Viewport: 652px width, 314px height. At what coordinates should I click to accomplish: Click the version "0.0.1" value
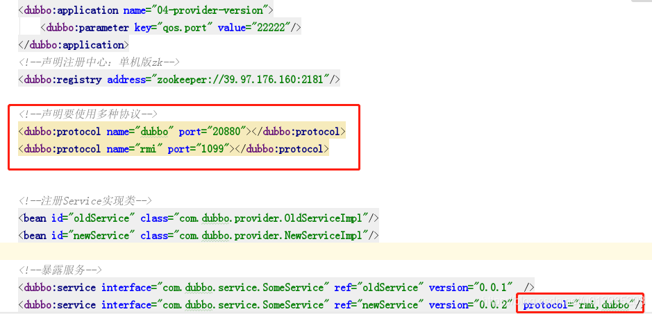click(x=492, y=288)
